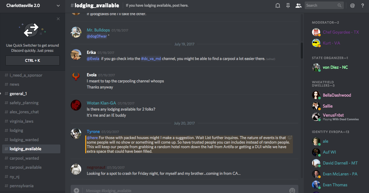Open the help menu

(x=363, y=5)
